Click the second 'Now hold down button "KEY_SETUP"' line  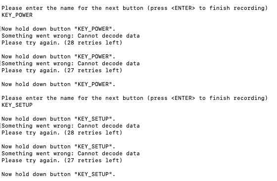tap(58, 147)
